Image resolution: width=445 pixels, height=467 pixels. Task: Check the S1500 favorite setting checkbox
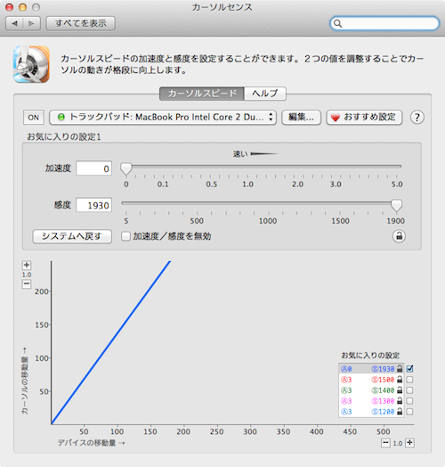[409, 380]
